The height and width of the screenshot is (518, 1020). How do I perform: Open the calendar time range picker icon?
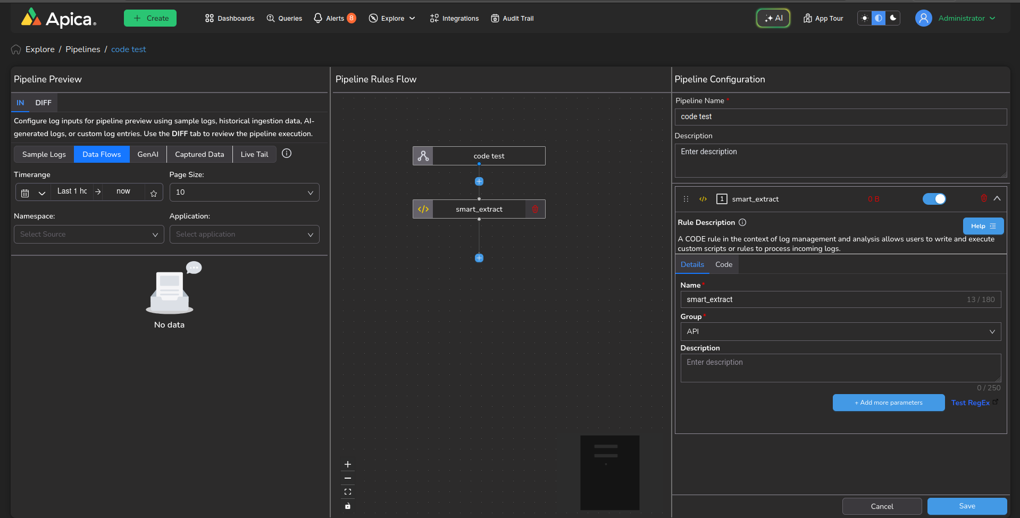[x=25, y=193]
